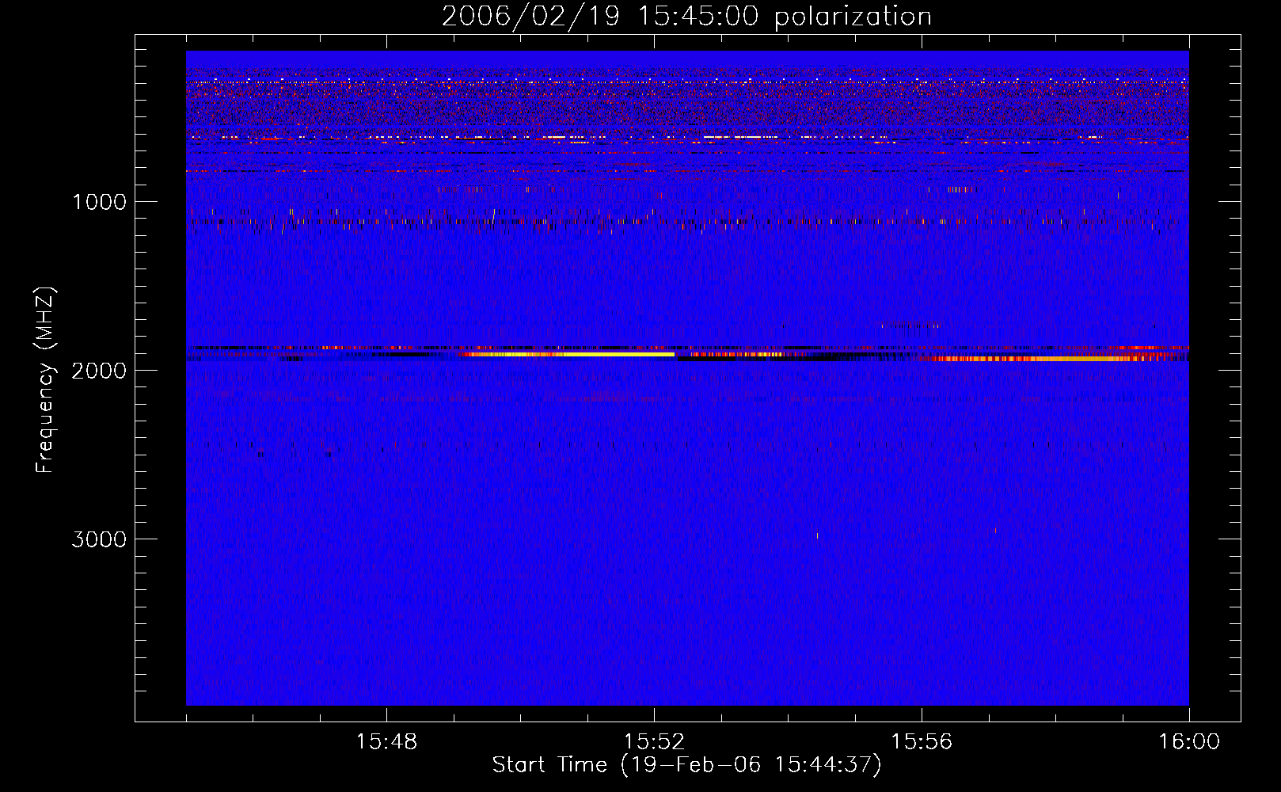This screenshot has width=1281, height=792.
Task: Click the 15:52 time tick label
Action: (654, 742)
